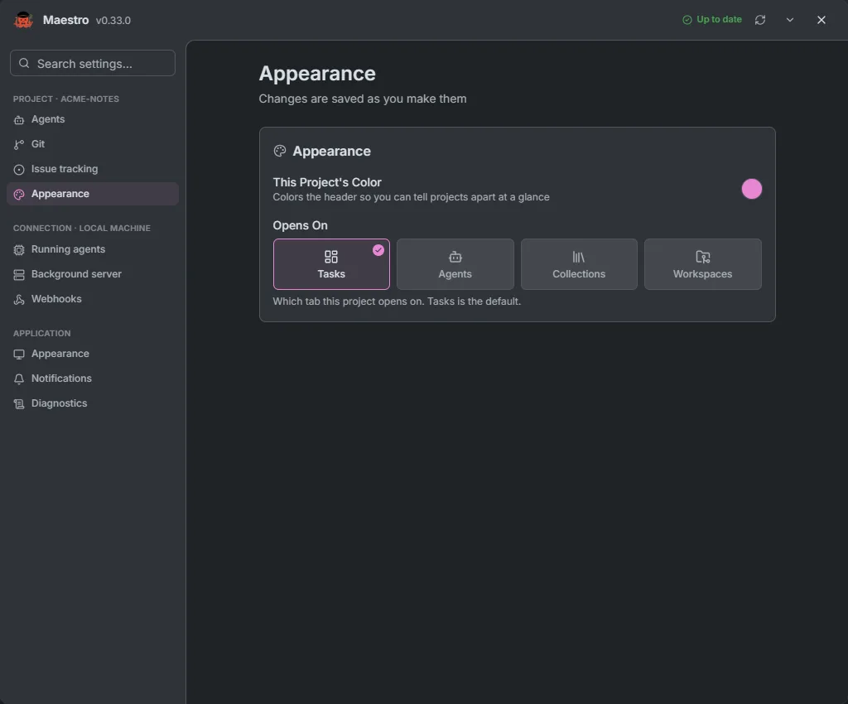Click the palette icon beside project Appearance
This screenshot has height=704, width=848.
19,195
